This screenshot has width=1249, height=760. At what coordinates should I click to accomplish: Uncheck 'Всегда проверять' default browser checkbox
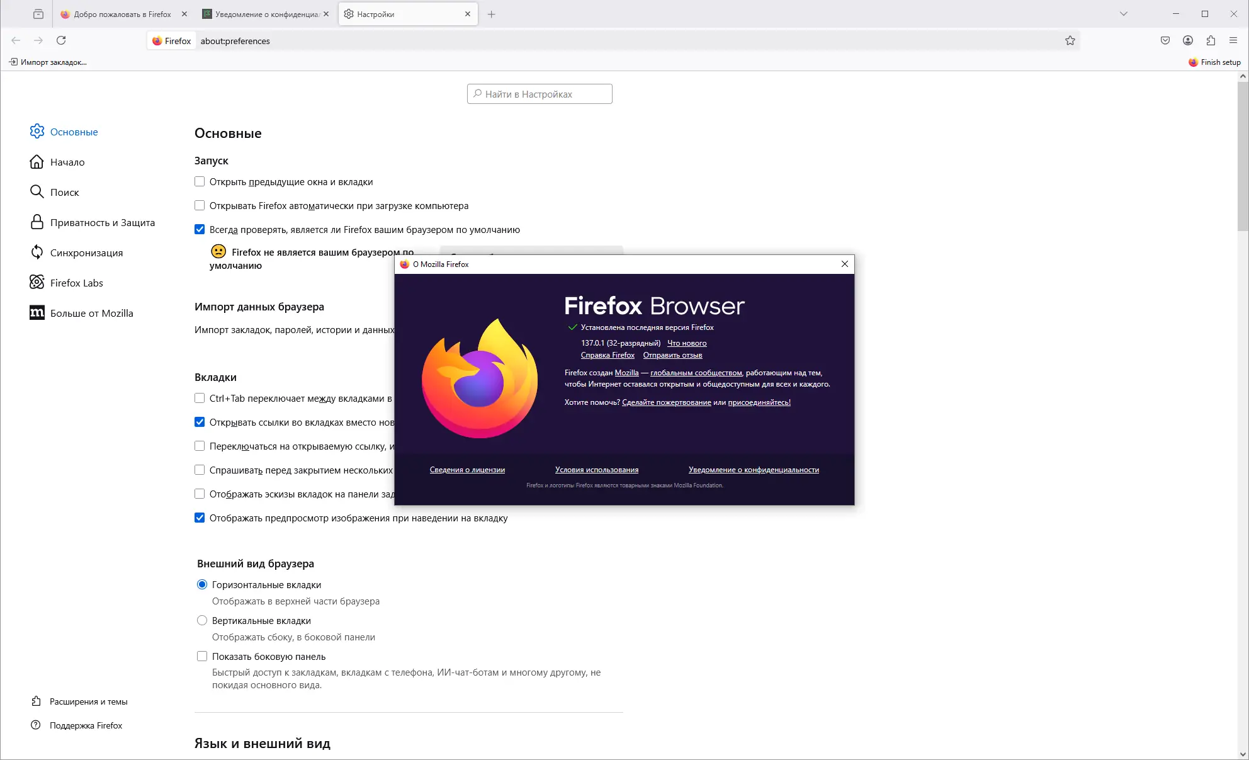tap(200, 229)
